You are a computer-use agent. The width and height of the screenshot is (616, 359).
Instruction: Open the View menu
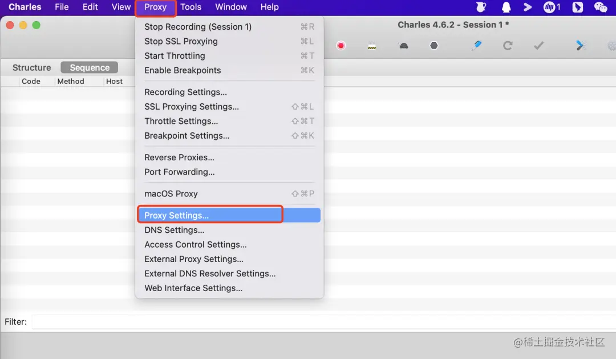pos(121,7)
